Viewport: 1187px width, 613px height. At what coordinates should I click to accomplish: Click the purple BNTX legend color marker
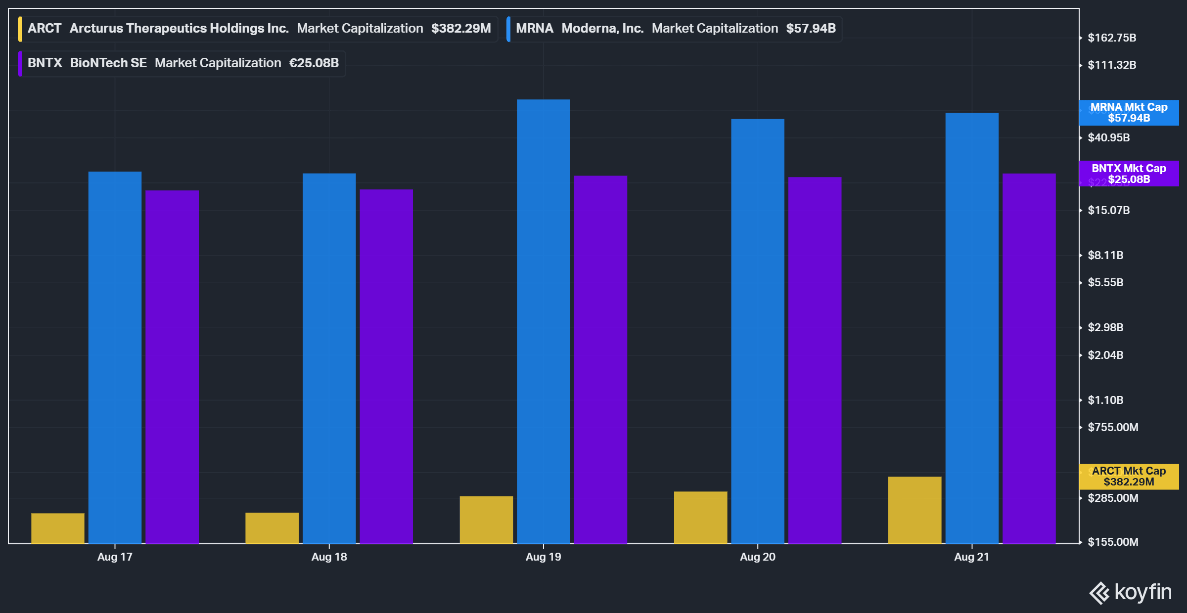[x=20, y=63]
